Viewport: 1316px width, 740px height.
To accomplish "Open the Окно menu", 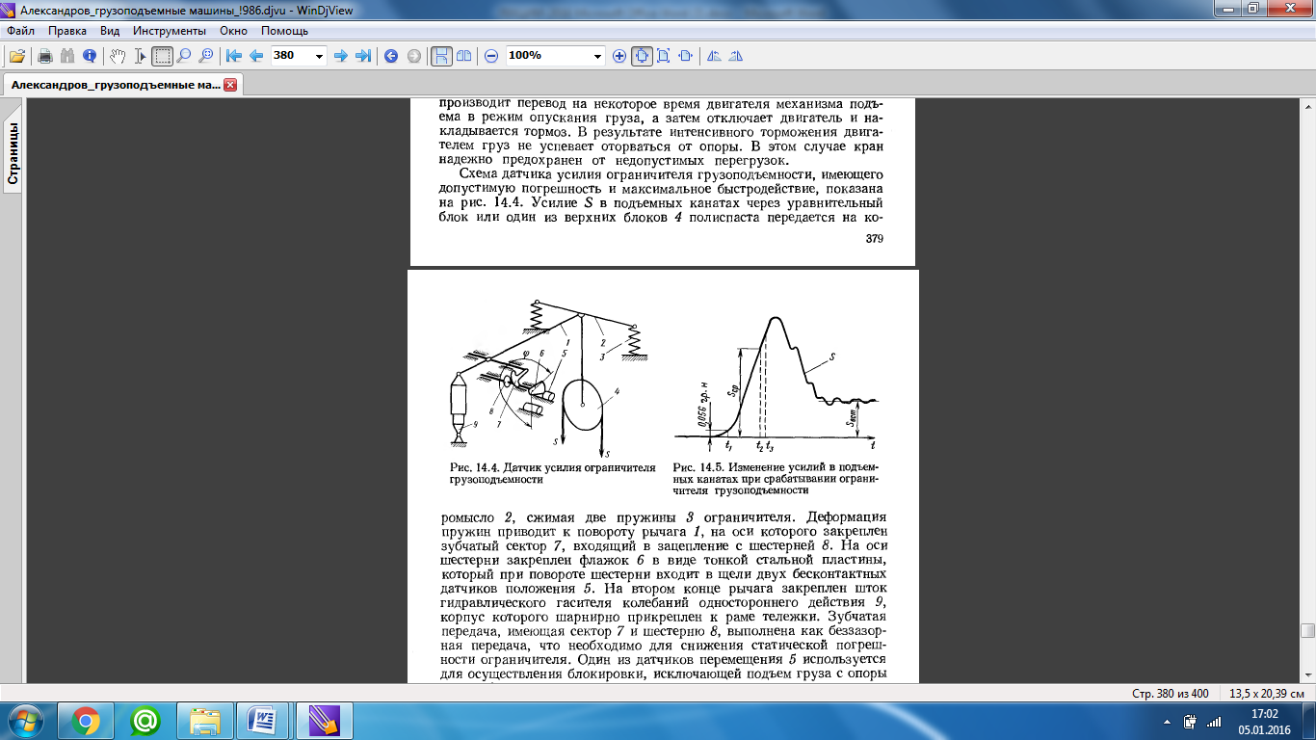I will click(234, 31).
